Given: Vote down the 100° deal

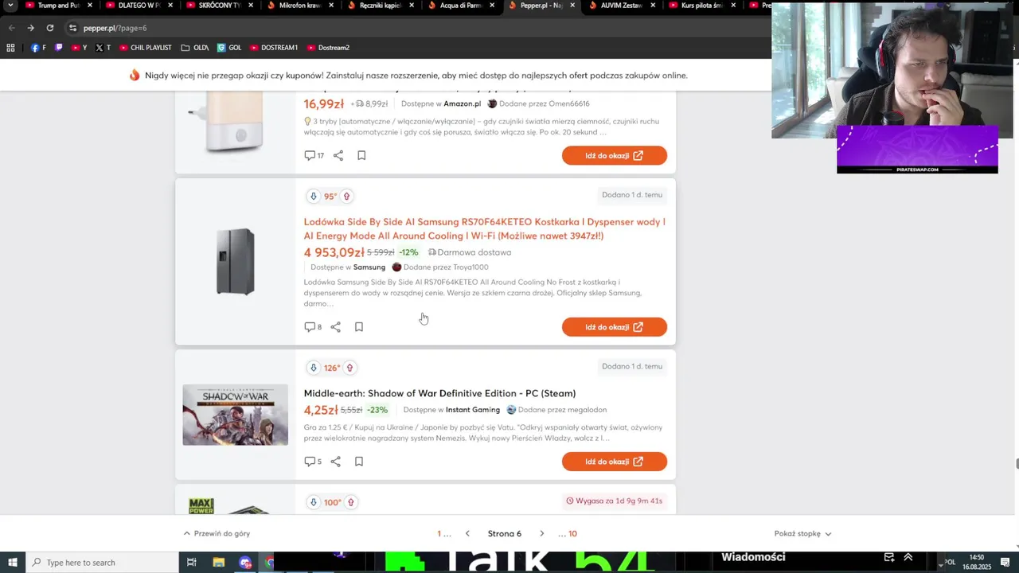Looking at the screenshot, I should [314, 502].
